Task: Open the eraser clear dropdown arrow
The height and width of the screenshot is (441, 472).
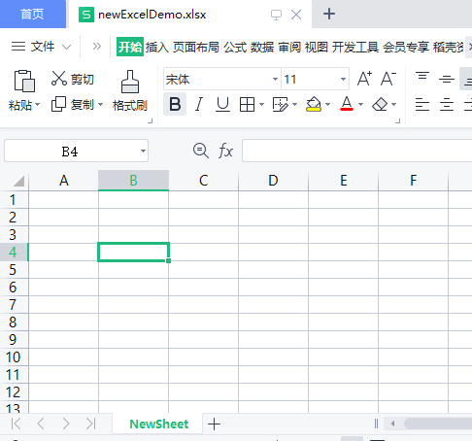Action: tap(394, 104)
